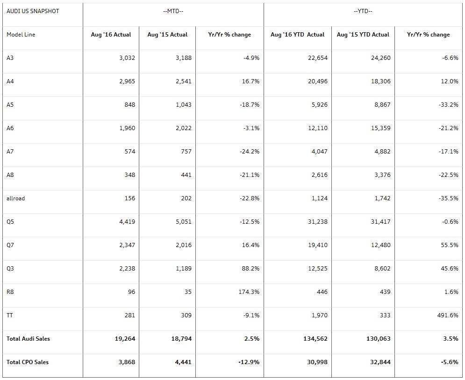Select the TT row label
Screen dimensions: 465x380
pyautogui.click(x=10, y=315)
